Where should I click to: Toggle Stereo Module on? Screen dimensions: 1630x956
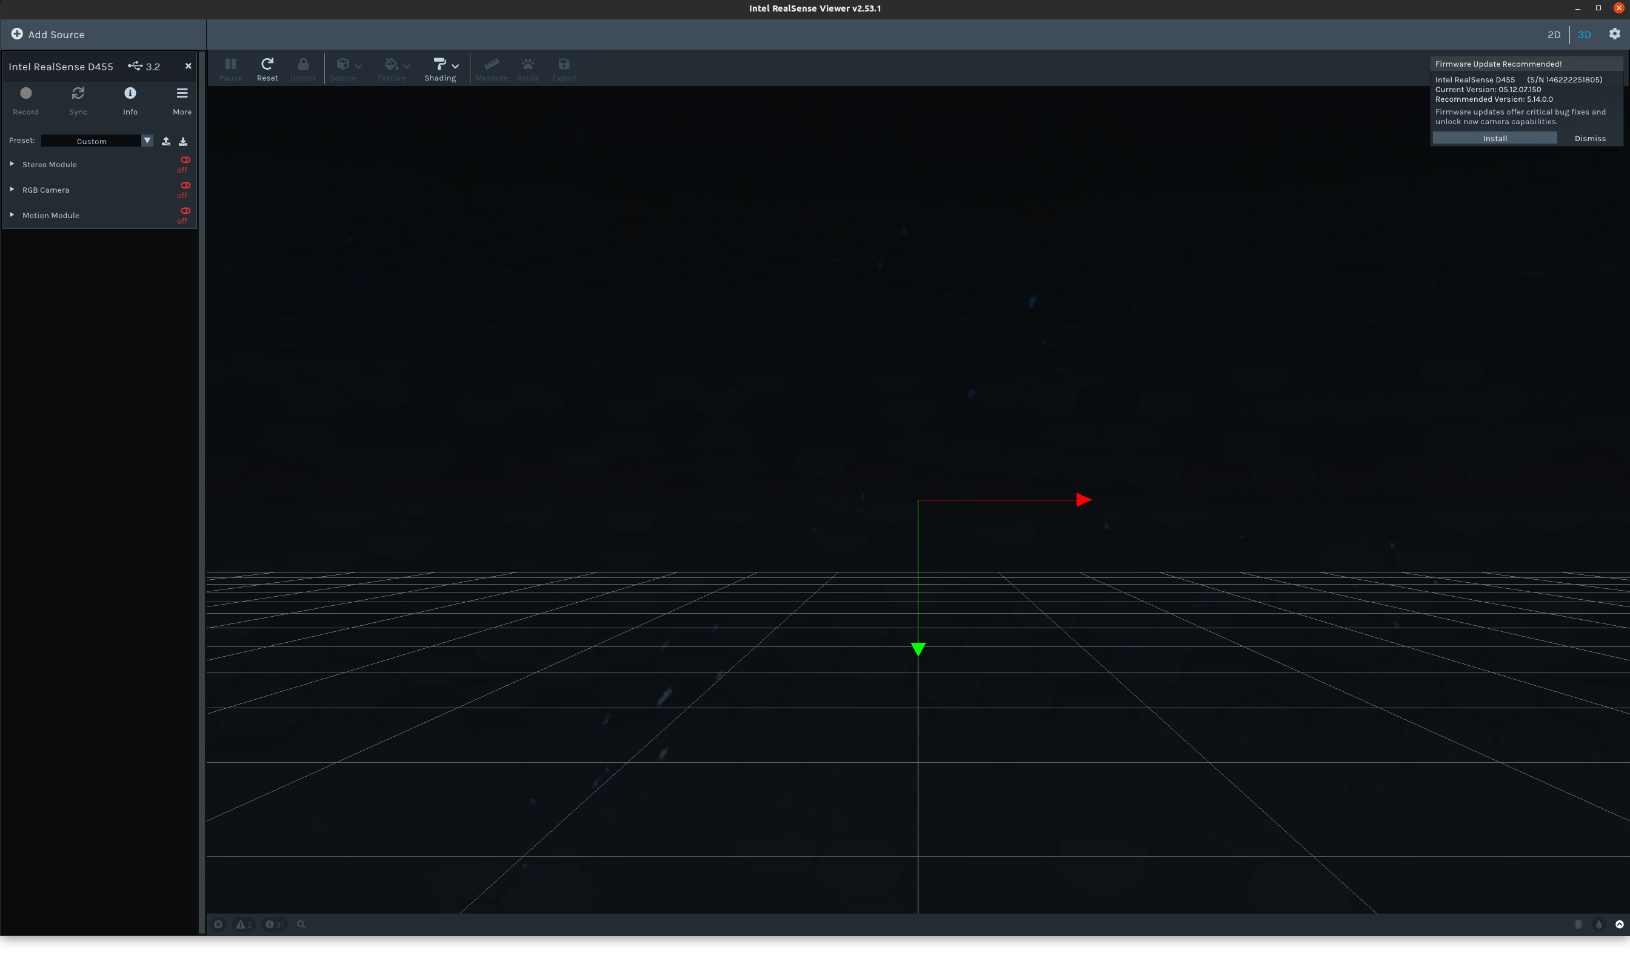pos(185,161)
